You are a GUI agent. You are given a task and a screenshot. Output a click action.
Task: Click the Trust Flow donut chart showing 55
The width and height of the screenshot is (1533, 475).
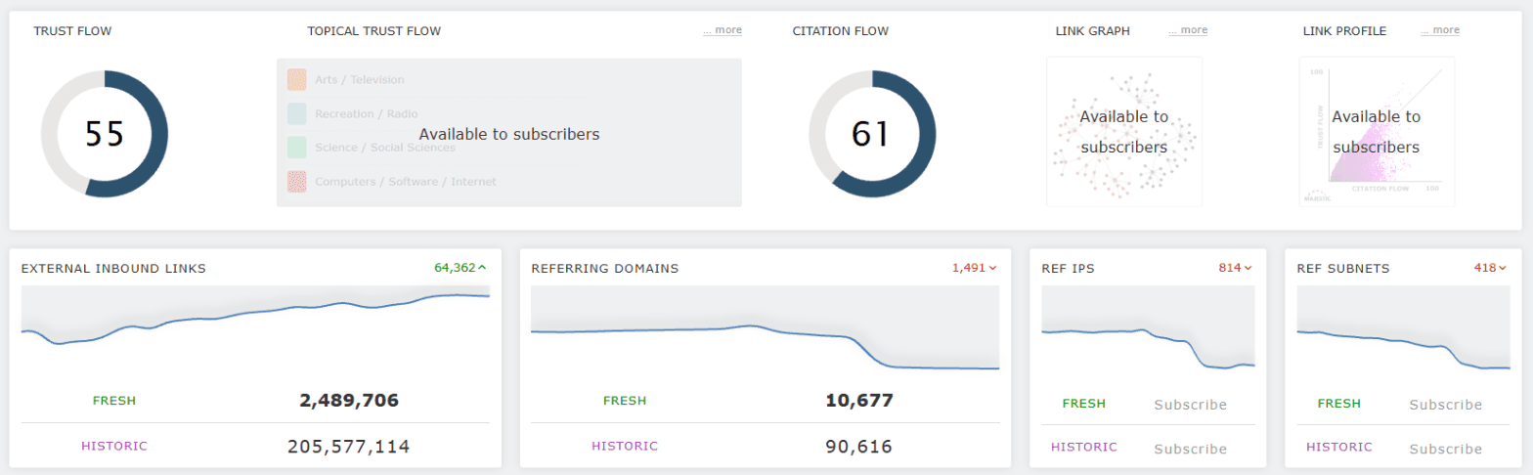click(x=105, y=134)
